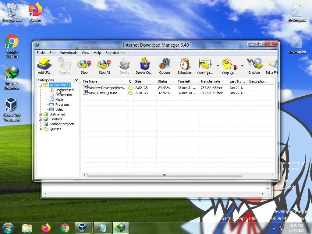Open the Options gear icon
The image size is (312, 234).
[x=165, y=66]
